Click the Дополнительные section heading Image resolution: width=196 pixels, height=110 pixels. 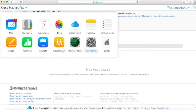point(24,88)
